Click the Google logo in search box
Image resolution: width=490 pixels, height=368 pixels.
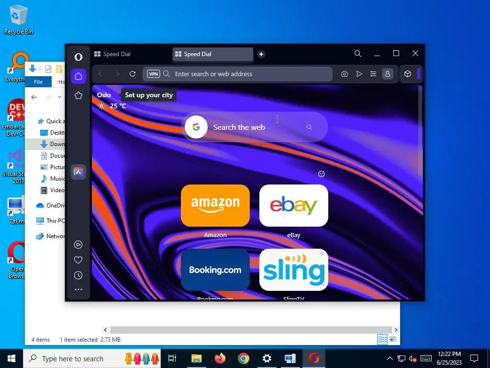pyautogui.click(x=196, y=127)
